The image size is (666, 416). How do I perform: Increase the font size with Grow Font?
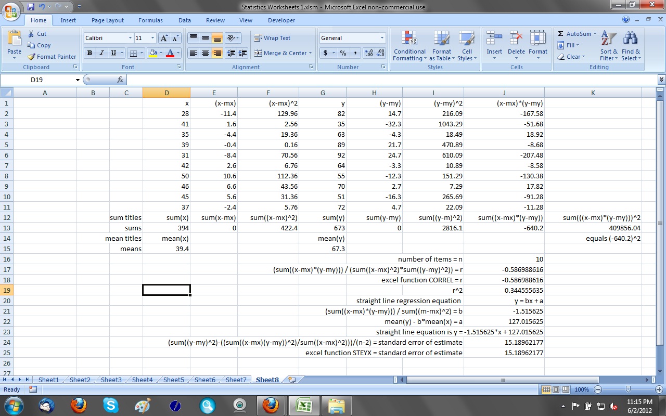164,38
